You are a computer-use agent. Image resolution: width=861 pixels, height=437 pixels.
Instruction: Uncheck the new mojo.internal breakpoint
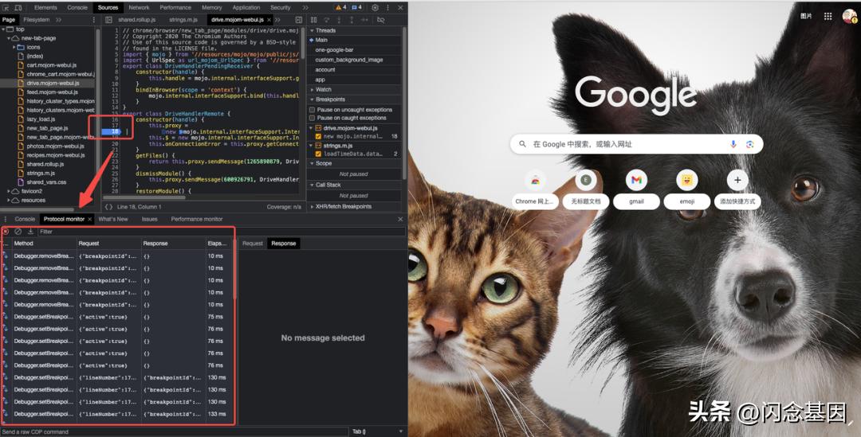tap(318, 136)
